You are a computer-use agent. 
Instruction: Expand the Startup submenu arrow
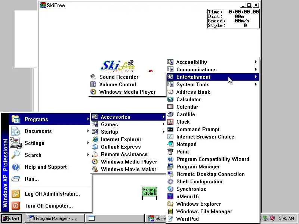(x=163, y=132)
